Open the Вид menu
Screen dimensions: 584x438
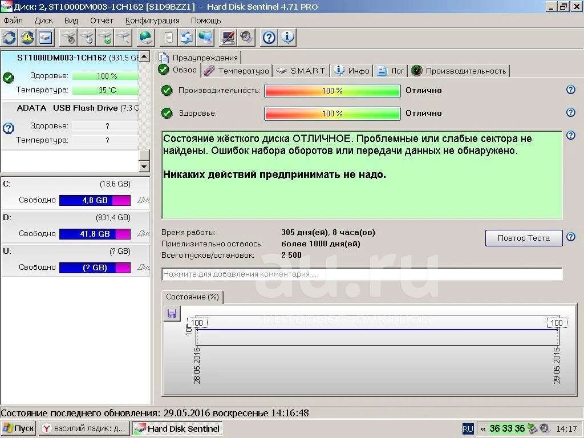tap(71, 21)
